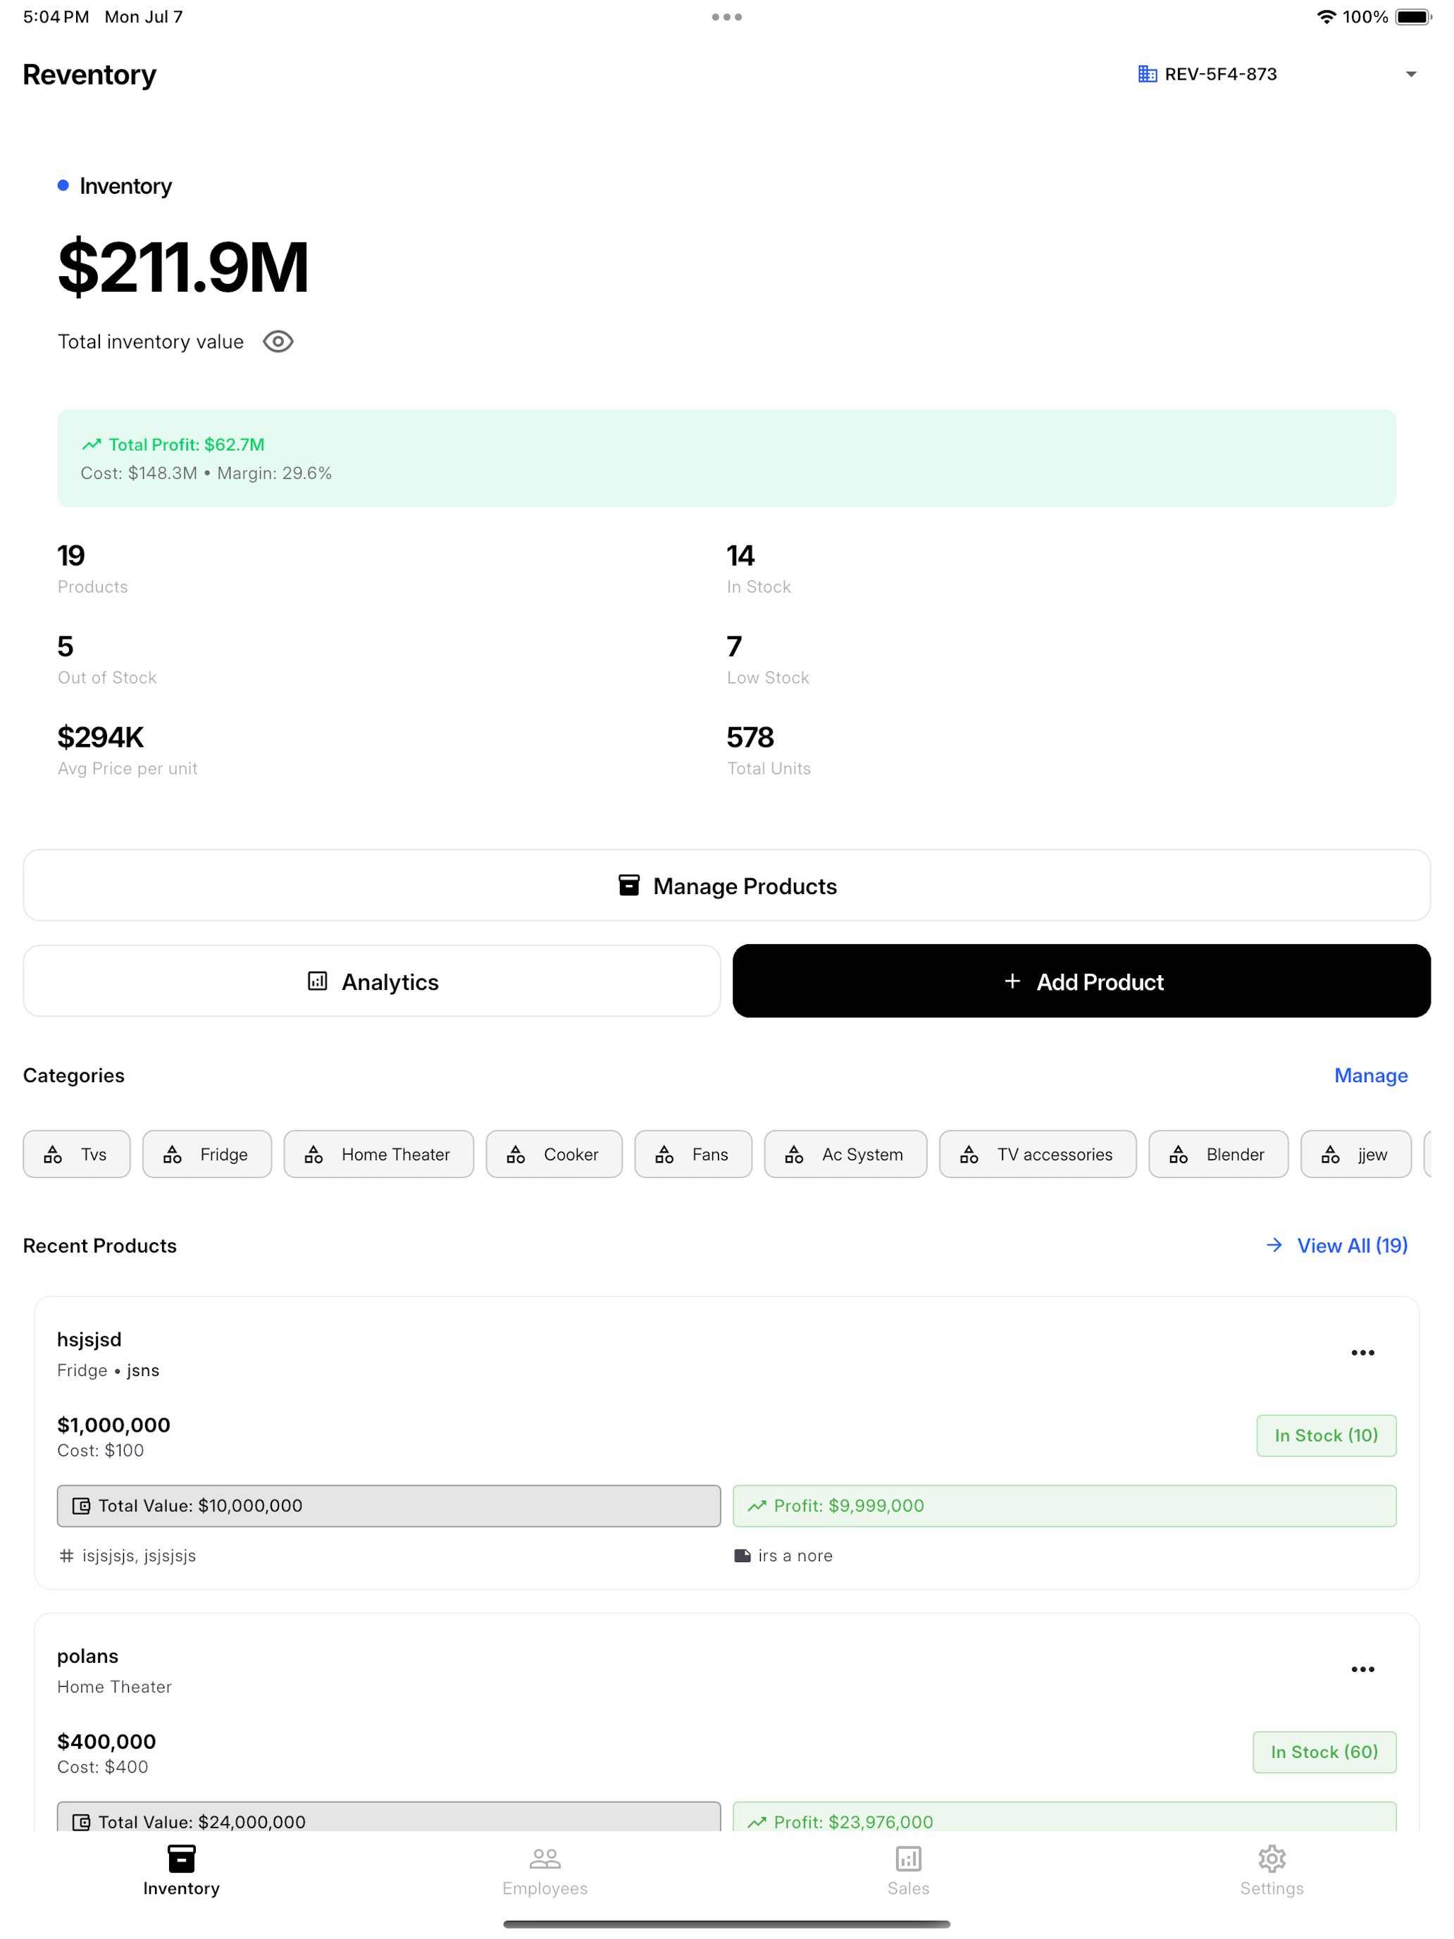1454x1939 pixels.
Task: Click trend icon in Profit: $9,999,000
Action: [757, 1506]
